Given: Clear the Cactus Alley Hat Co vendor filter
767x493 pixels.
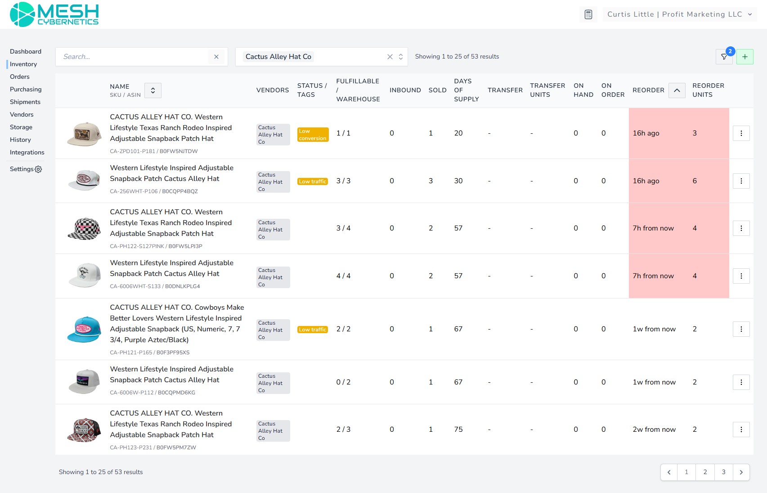Looking at the screenshot, I should [x=390, y=57].
